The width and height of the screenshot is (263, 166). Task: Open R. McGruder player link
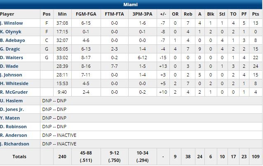coord(12,92)
